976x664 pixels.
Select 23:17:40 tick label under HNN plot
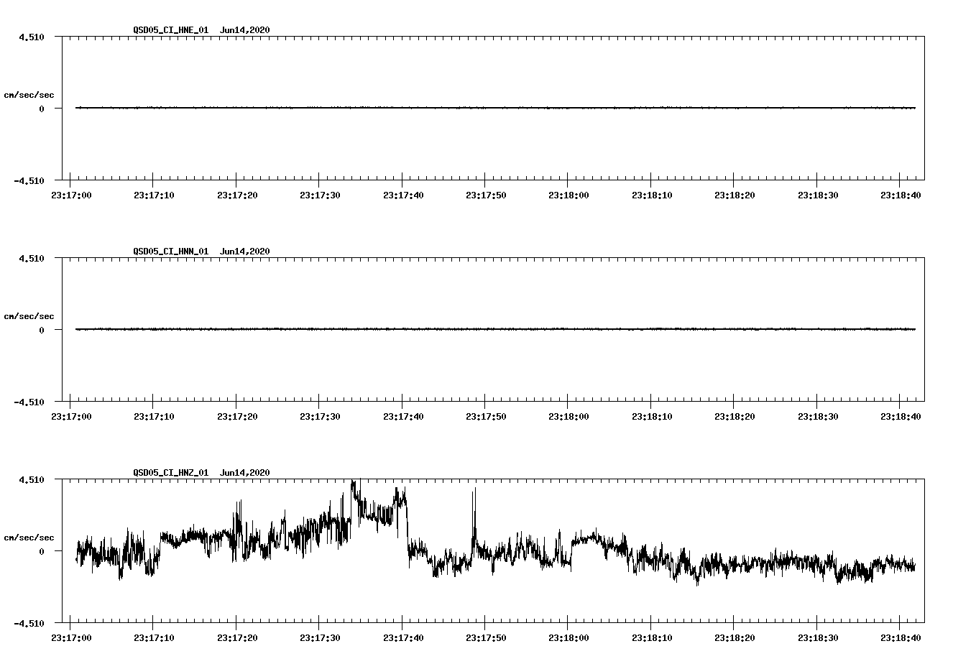[x=402, y=417]
